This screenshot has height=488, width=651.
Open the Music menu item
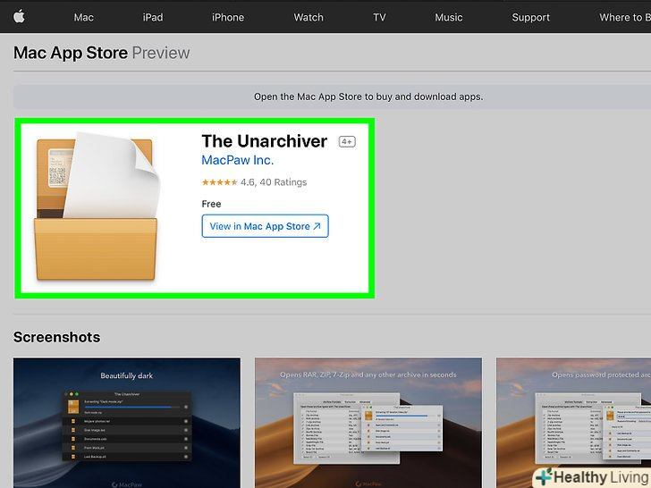pyautogui.click(x=449, y=18)
